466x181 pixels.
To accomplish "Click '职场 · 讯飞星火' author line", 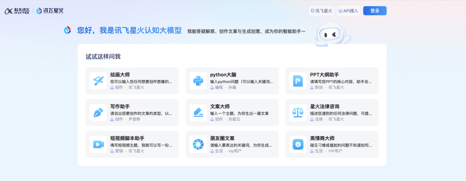I will coord(327,87).
